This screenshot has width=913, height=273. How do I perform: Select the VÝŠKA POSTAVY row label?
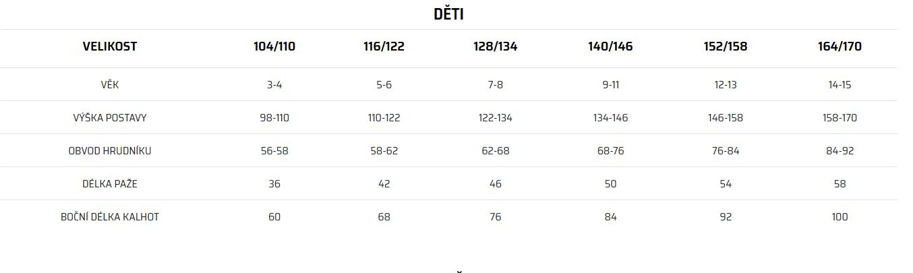[110, 118]
